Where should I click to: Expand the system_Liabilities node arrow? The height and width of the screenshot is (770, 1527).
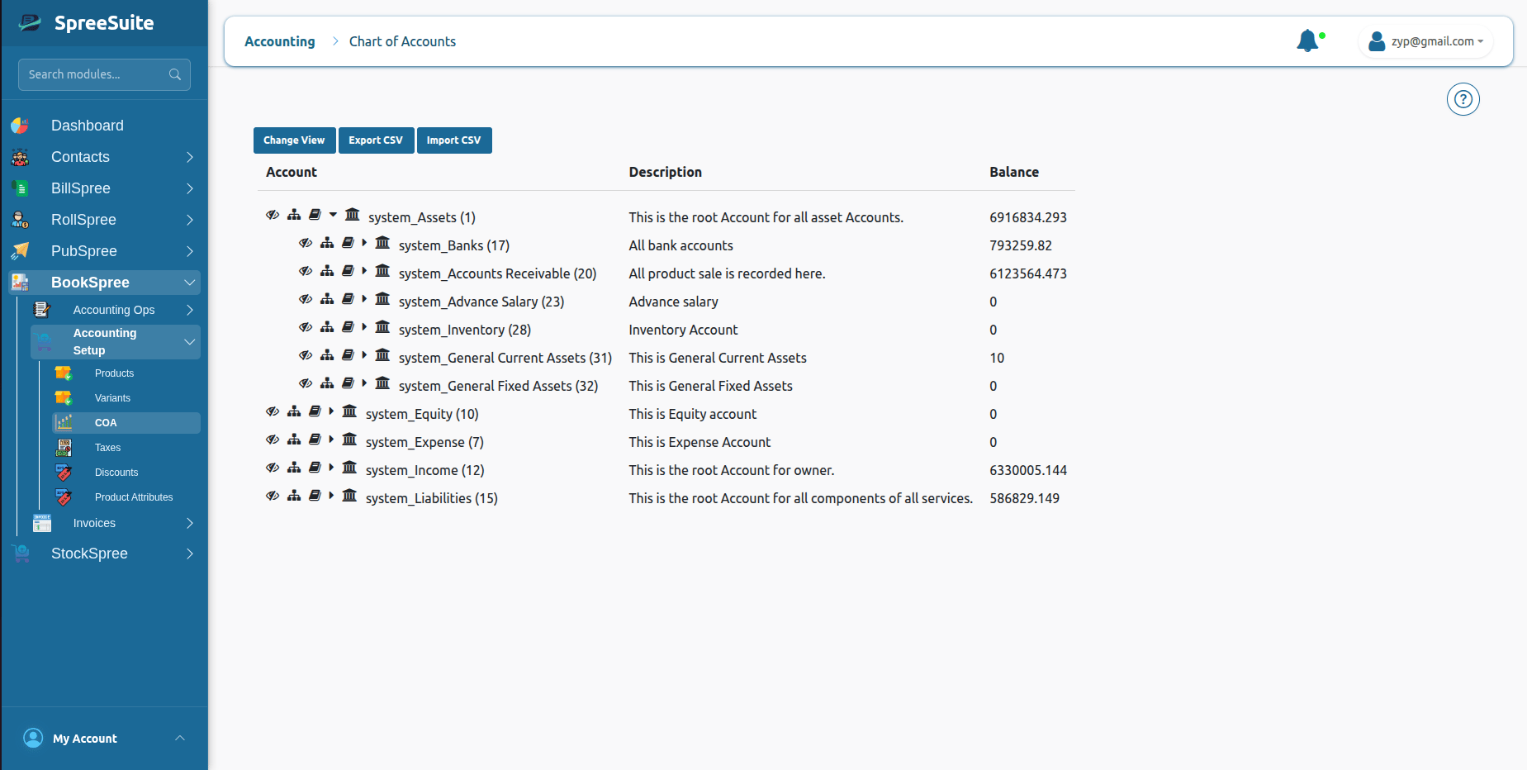tap(331, 496)
